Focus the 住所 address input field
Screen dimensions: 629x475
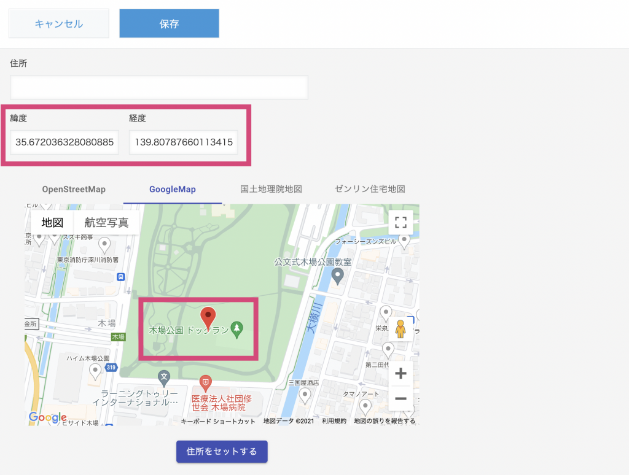(159, 87)
